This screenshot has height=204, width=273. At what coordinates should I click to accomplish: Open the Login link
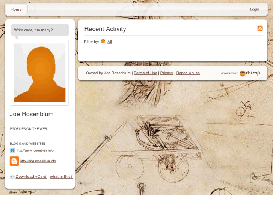(255, 9)
